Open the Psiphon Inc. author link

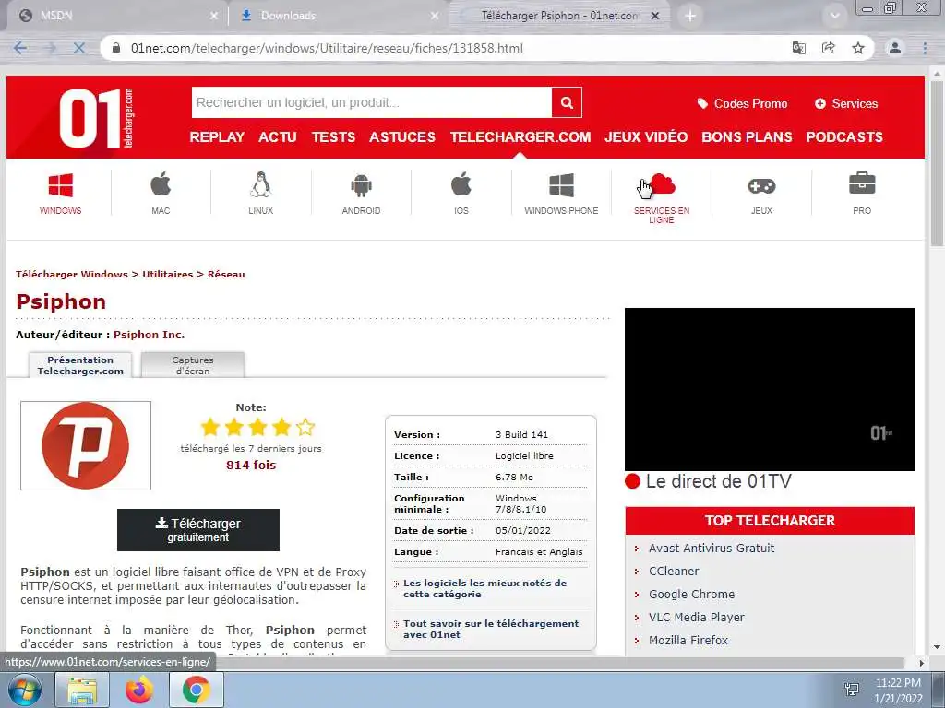tap(149, 335)
